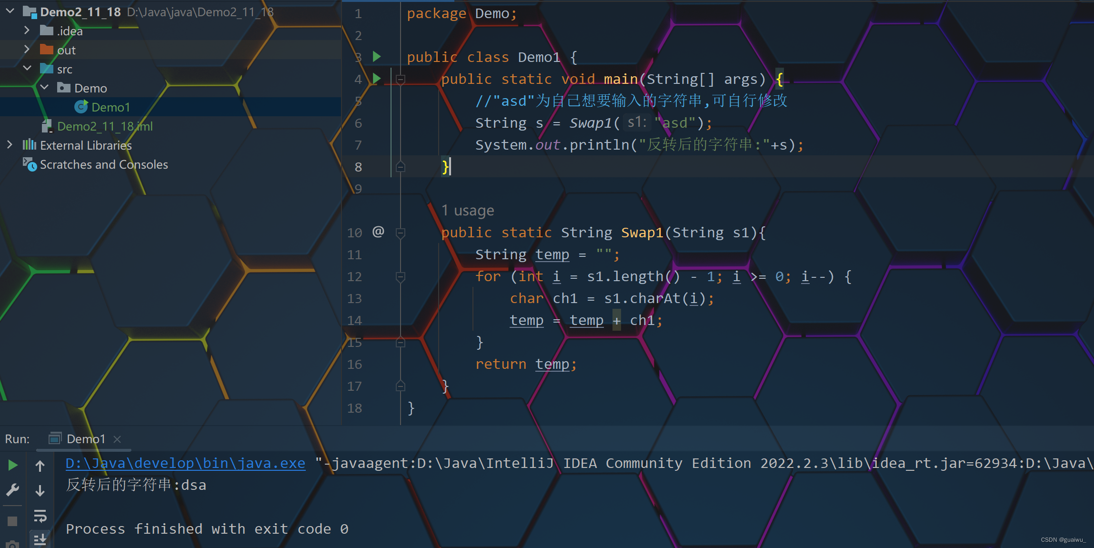
Task: Click the 'main' method name on line 4
Action: pos(621,79)
